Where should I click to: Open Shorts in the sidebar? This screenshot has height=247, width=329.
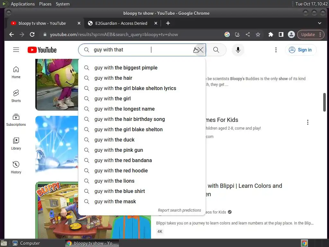tap(16, 96)
